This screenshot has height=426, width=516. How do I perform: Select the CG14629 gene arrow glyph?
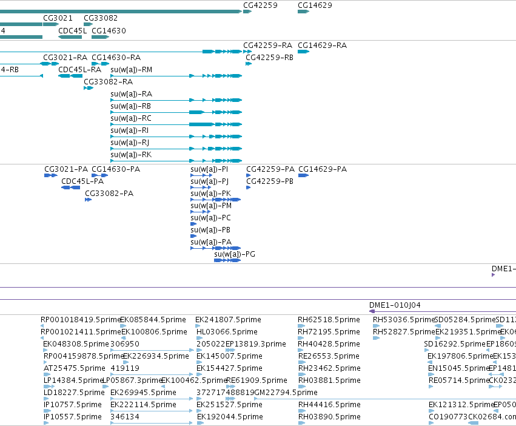click(303, 12)
